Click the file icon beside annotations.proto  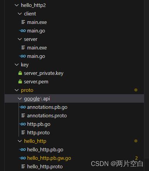[23, 115]
